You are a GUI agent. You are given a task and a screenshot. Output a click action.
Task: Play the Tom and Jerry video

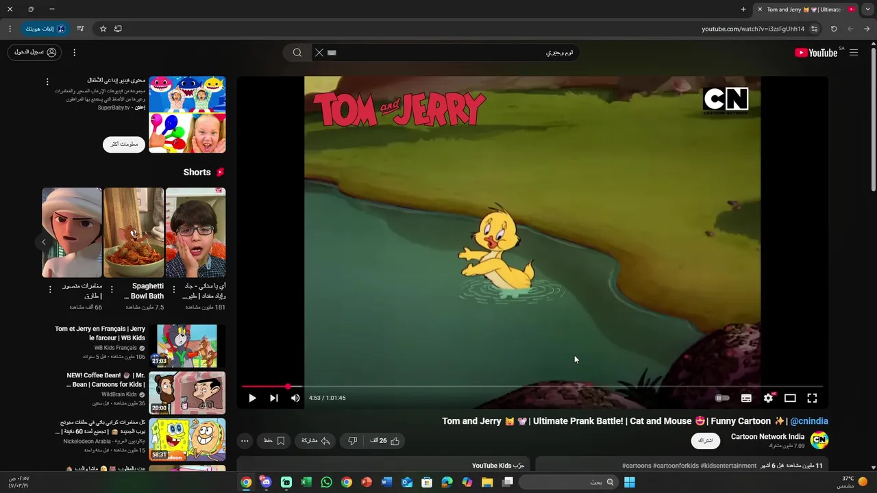[252, 398]
